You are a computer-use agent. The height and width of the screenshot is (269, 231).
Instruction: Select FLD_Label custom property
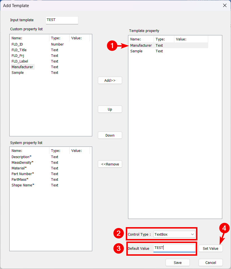[x=20, y=61]
